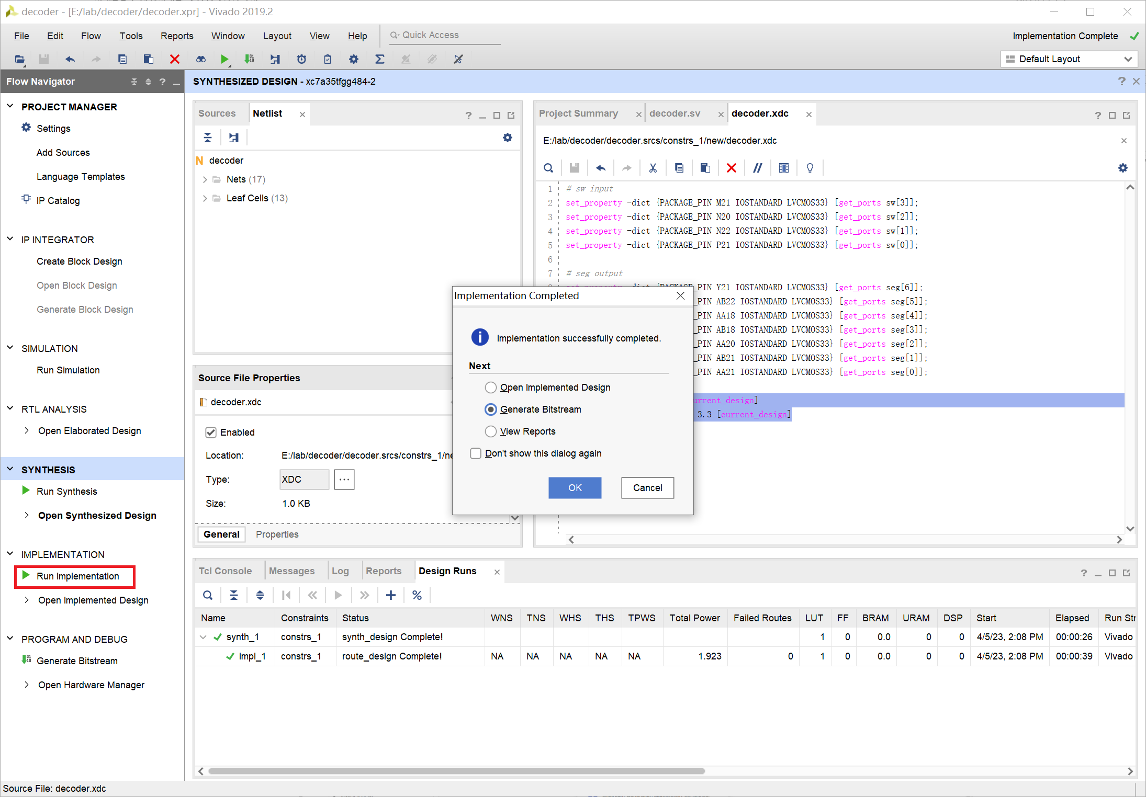Click the lightbulb icon in editor toolbar

point(810,168)
